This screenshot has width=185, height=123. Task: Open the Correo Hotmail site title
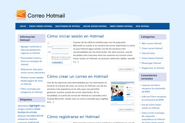[x=46, y=16]
